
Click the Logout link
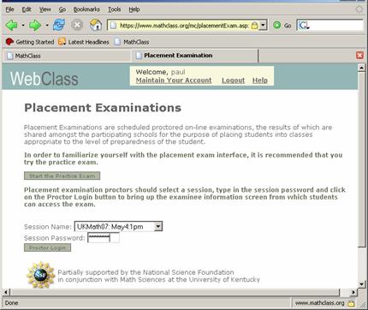tap(234, 80)
